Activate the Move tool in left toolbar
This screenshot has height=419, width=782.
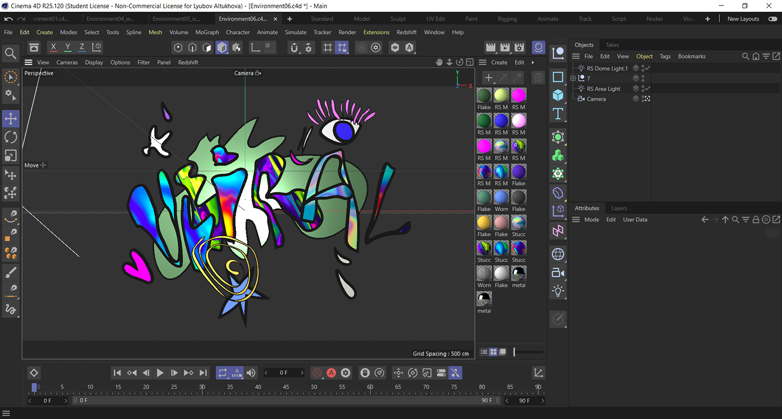[x=11, y=118]
